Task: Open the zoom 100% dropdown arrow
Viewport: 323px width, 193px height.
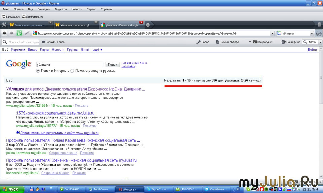Action: (x=320, y=42)
